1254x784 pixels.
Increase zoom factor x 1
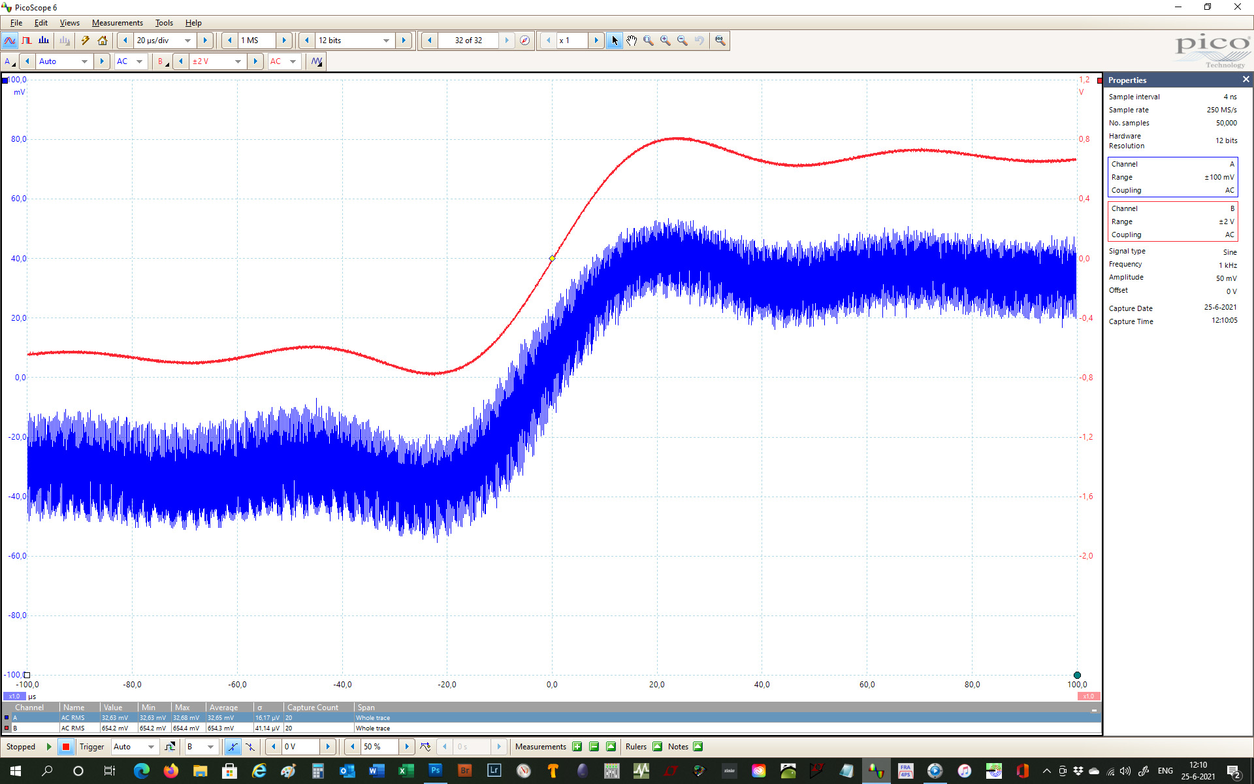tap(596, 41)
